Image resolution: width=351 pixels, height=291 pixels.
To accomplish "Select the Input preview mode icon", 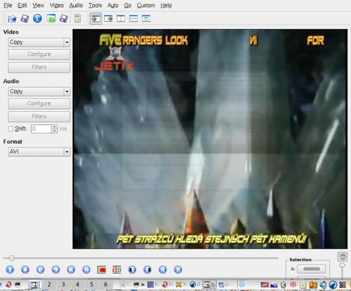I will pyautogui.click(x=96, y=19).
